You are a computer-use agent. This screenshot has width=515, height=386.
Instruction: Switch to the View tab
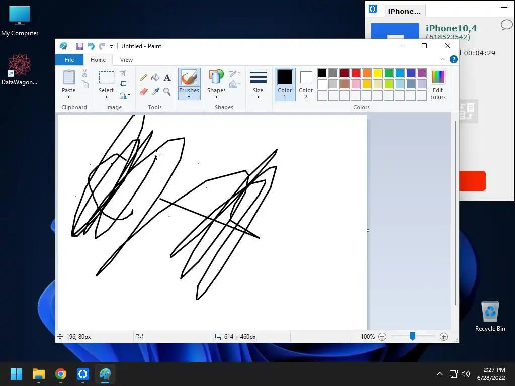126,60
